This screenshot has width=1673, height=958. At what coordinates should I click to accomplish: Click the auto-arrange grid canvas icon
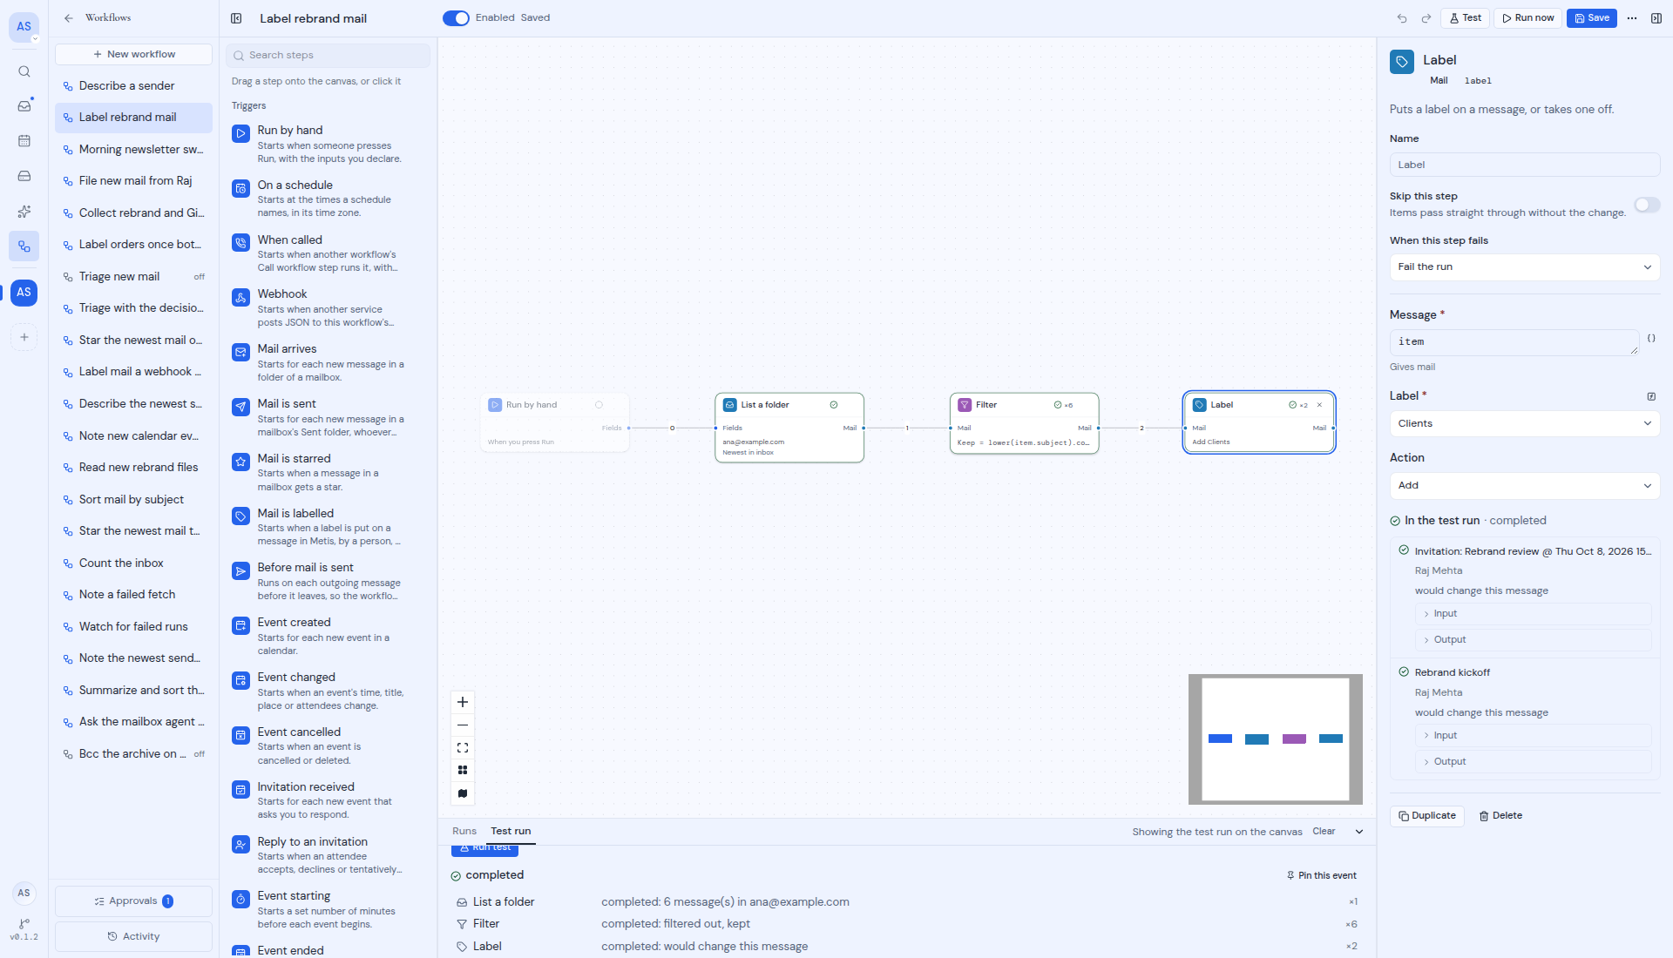[x=463, y=770]
